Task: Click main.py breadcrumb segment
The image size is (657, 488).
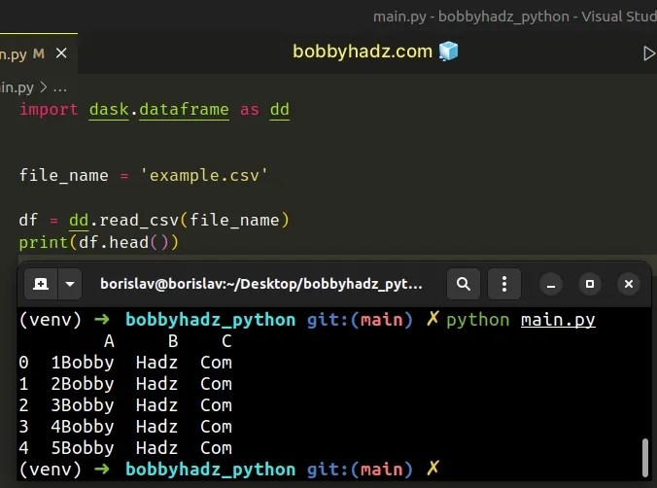Action: (17, 87)
